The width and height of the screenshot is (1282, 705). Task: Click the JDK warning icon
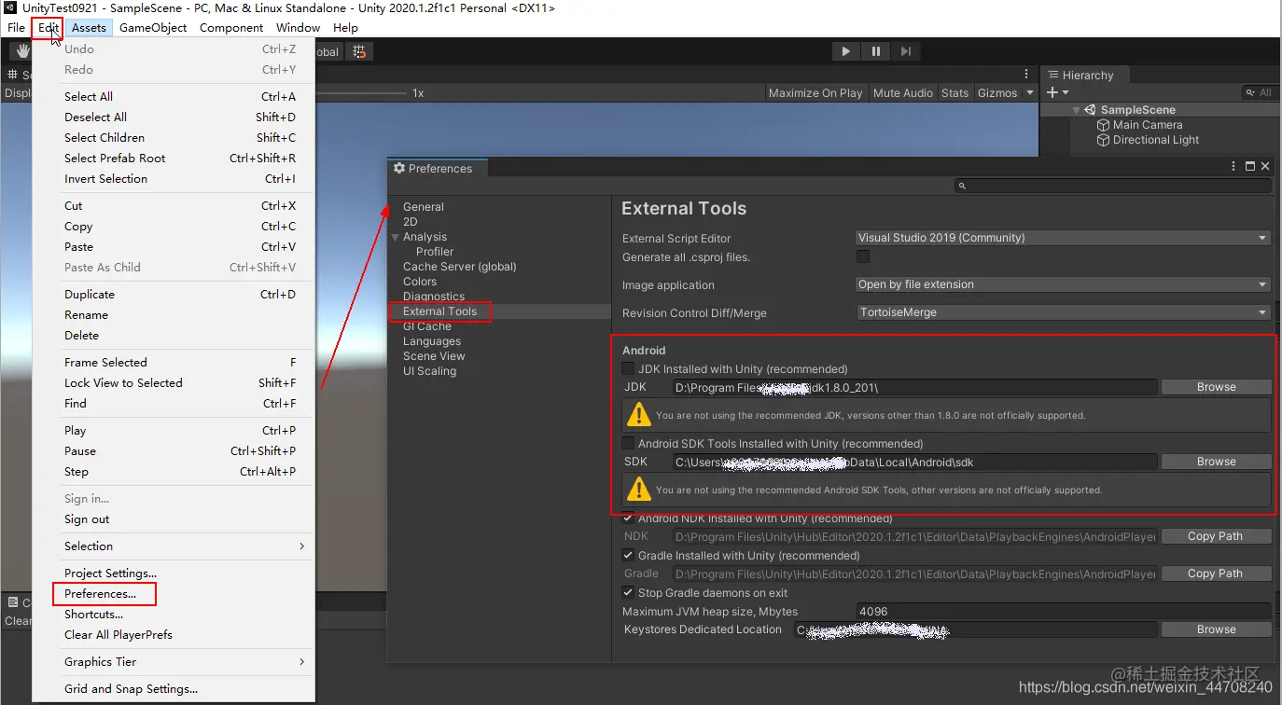(x=638, y=414)
